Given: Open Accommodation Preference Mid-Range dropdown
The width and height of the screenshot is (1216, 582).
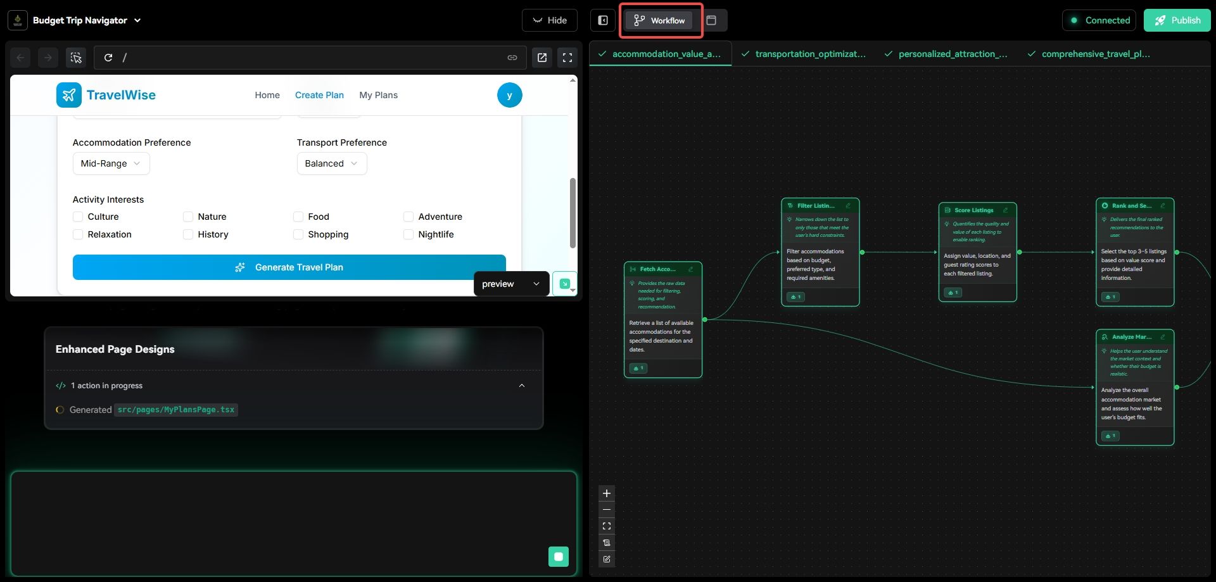Looking at the screenshot, I should 111,163.
